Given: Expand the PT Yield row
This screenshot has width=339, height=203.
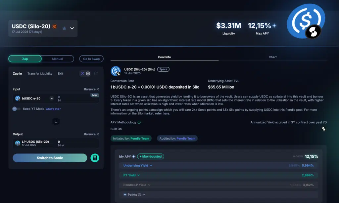Looking at the screenshot, I should click(218, 175).
